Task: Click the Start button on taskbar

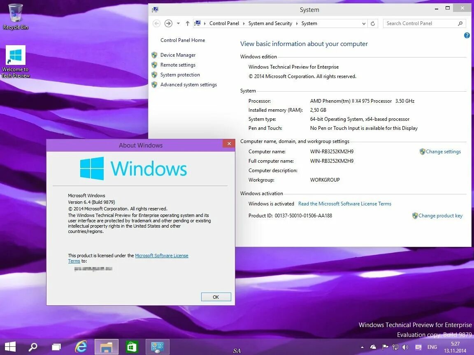Action: click(10, 346)
